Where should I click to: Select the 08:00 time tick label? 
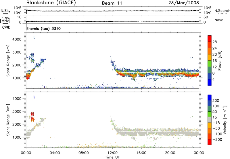pos(83,153)
